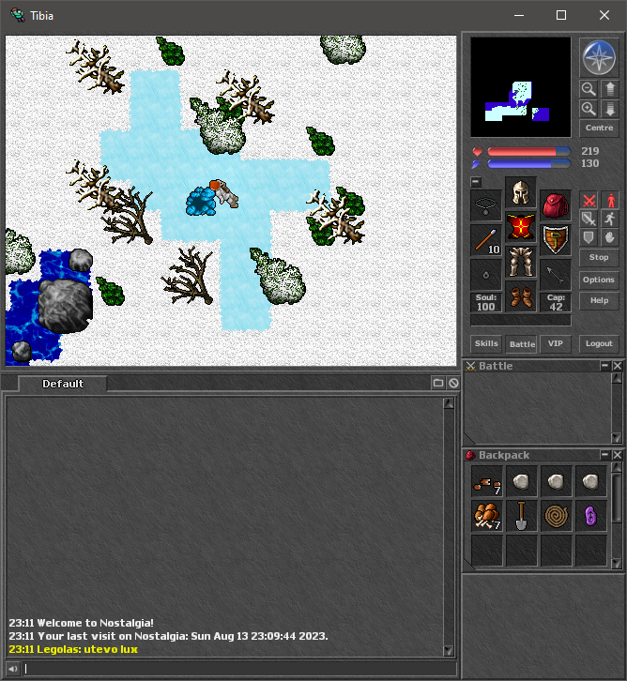This screenshot has height=681, width=627.
Task: Click the Stop button
Action: coord(599,257)
